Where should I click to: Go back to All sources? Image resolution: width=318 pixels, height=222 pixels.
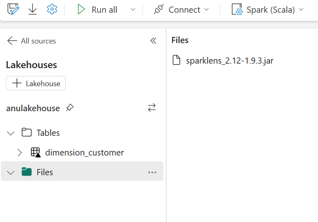pos(32,41)
